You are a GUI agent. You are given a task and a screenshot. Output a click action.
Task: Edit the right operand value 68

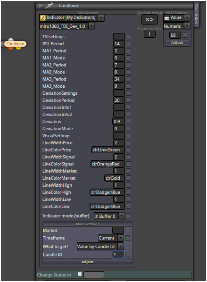point(175,35)
